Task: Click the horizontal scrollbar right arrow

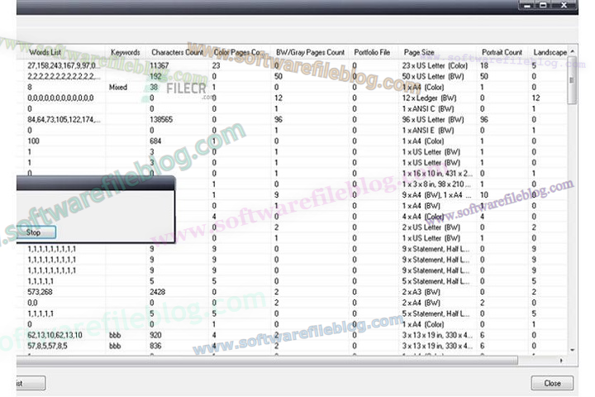Action: pyautogui.click(x=561, y=360)
